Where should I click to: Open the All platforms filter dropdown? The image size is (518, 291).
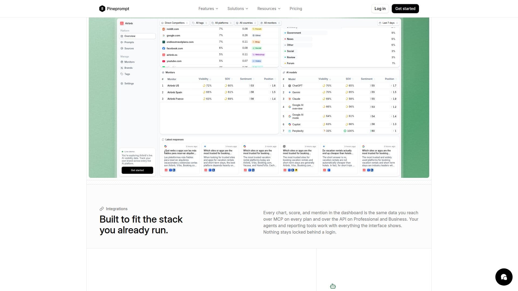click(x=221, y=23)
